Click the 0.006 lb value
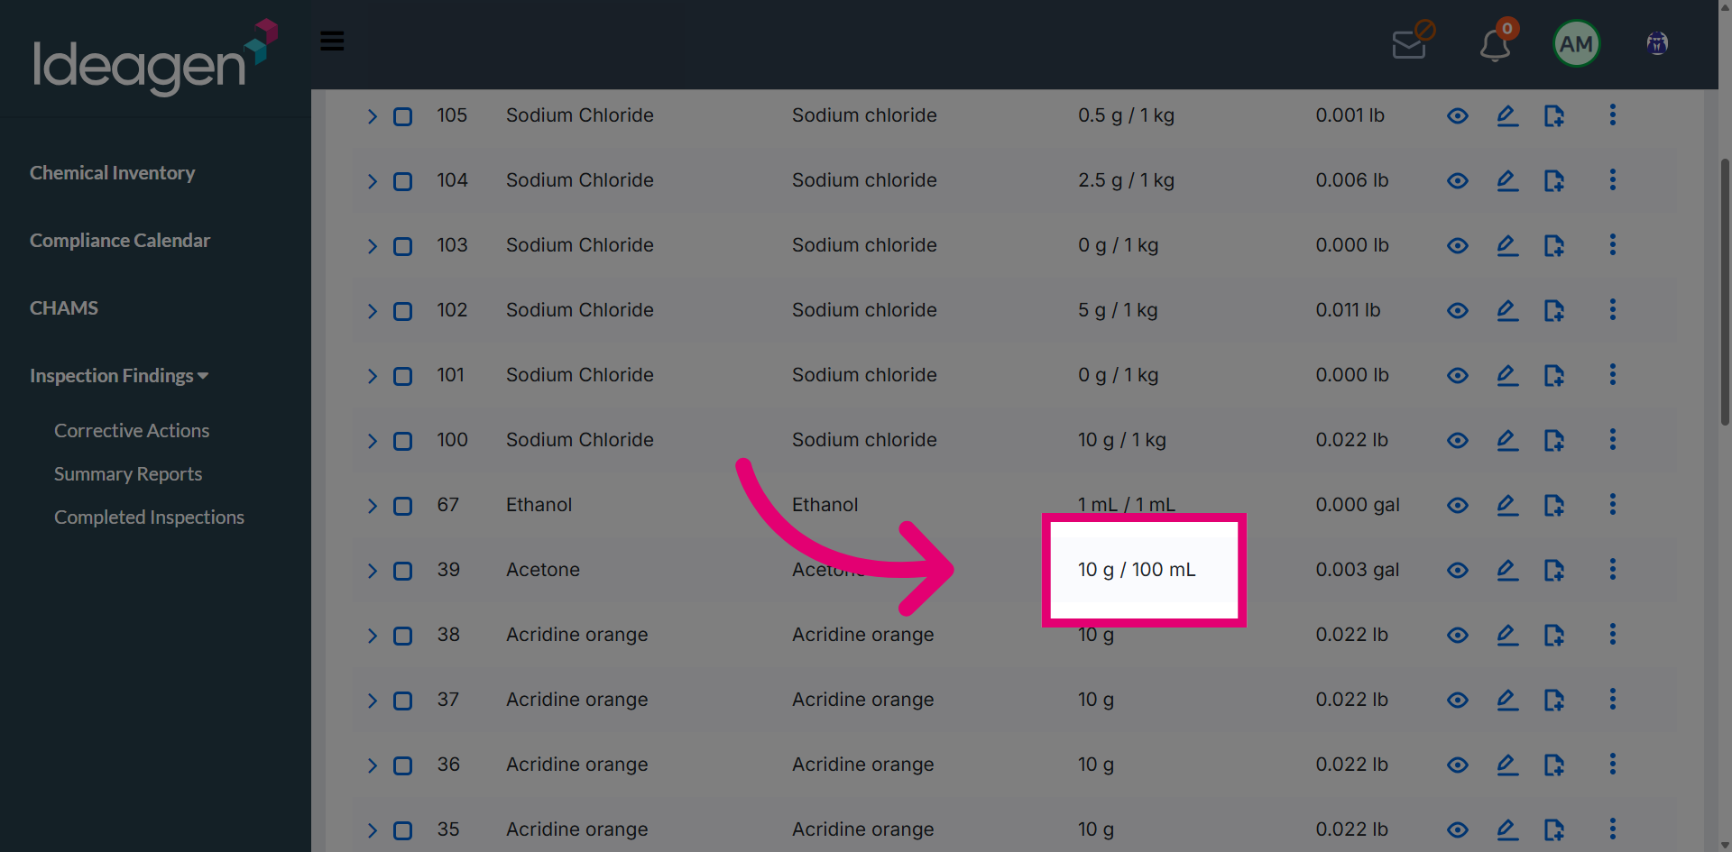1732x852 pixels. (1351, 179)
